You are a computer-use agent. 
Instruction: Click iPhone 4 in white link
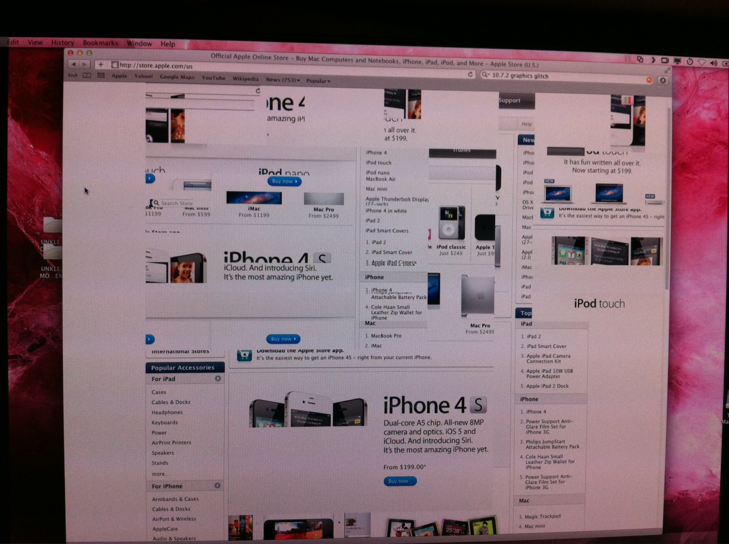pyautogui.click(x=386, y=211)
